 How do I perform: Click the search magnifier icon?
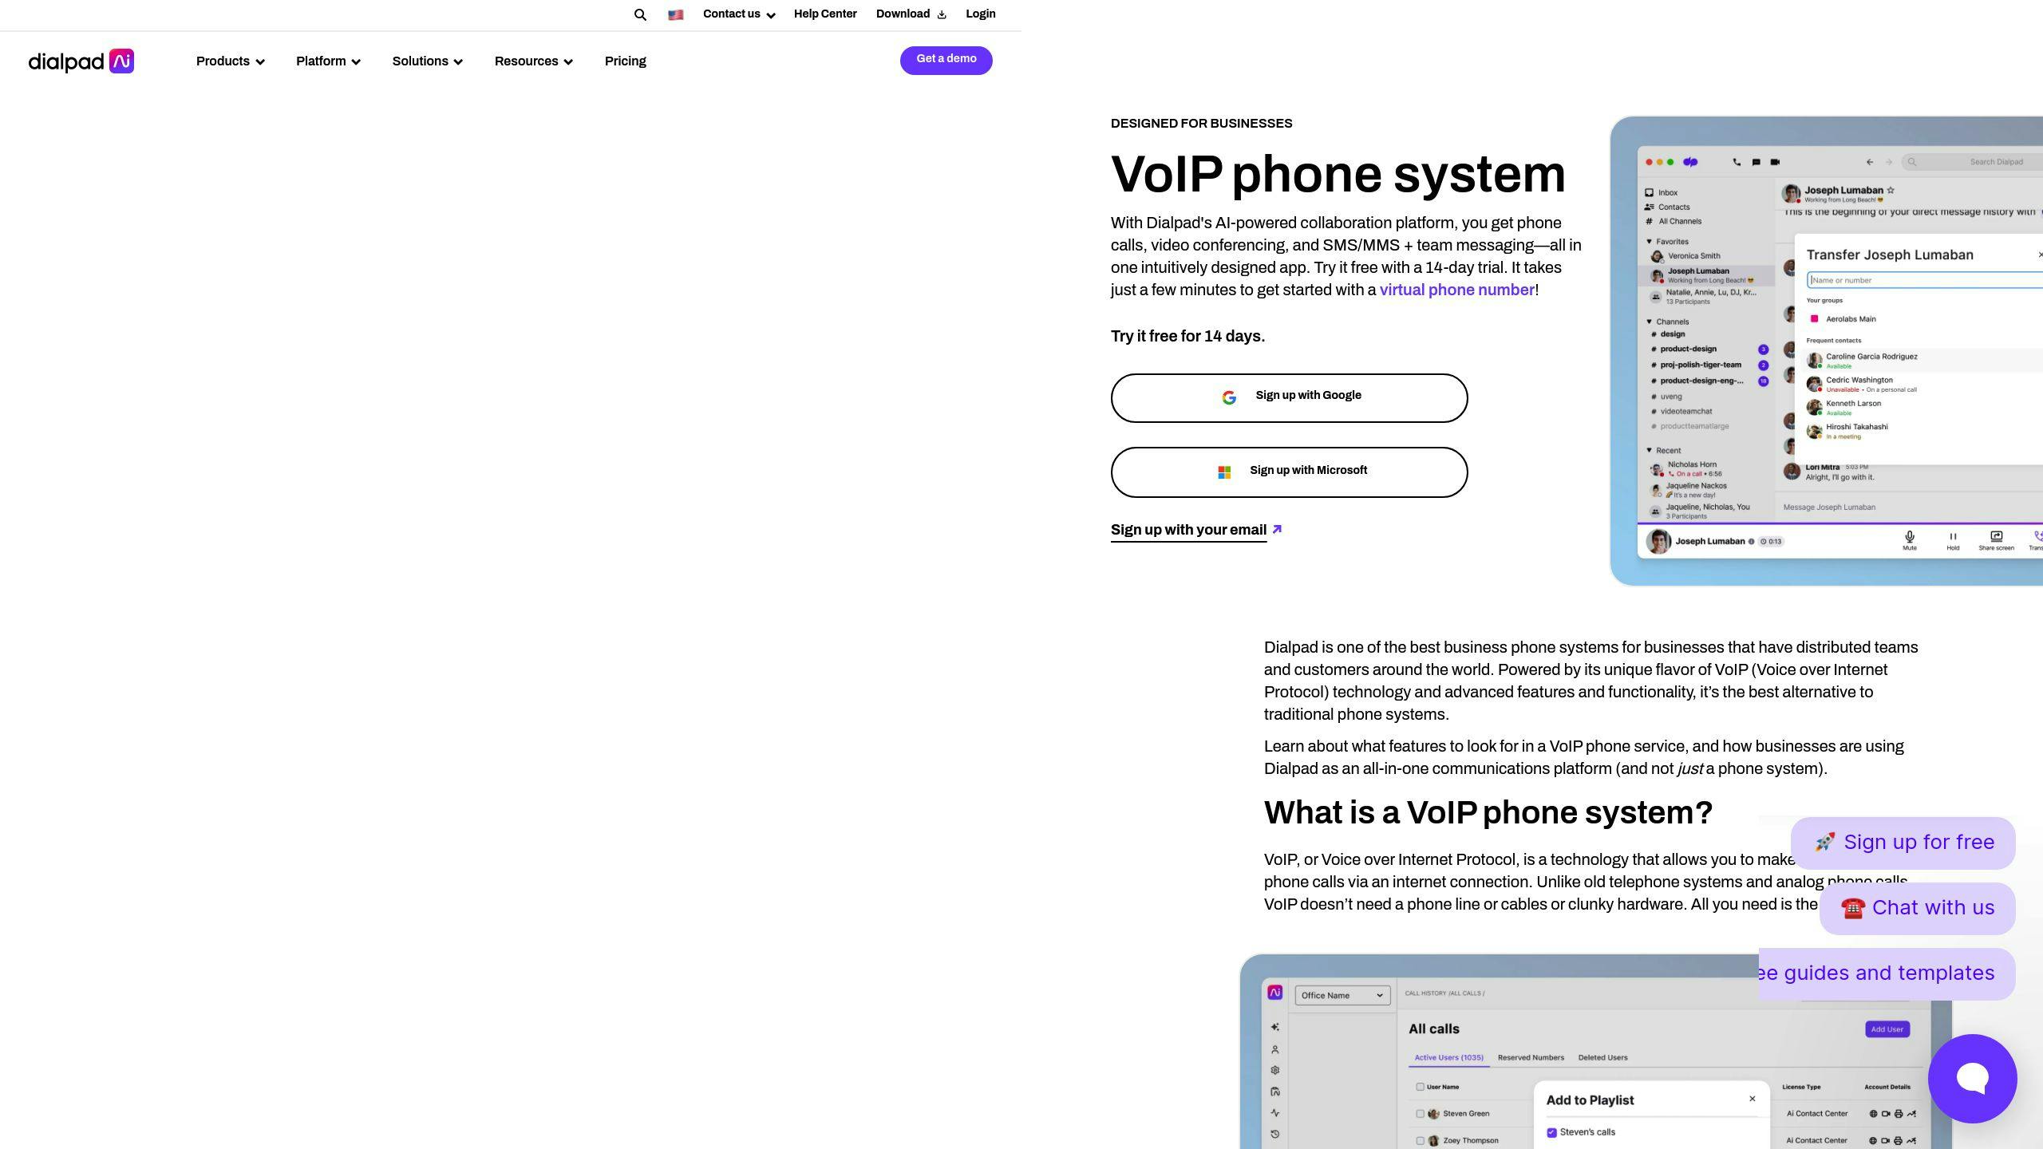click(x=642, y=14)
